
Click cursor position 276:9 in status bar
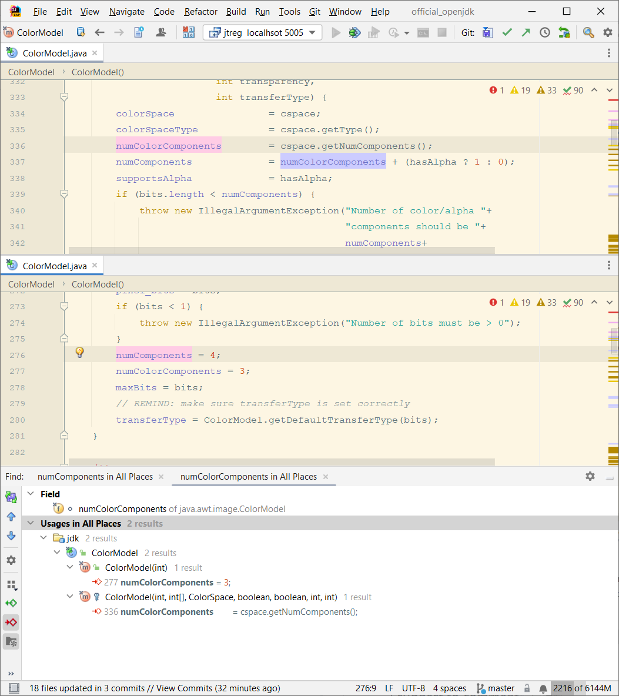(366, 688)
